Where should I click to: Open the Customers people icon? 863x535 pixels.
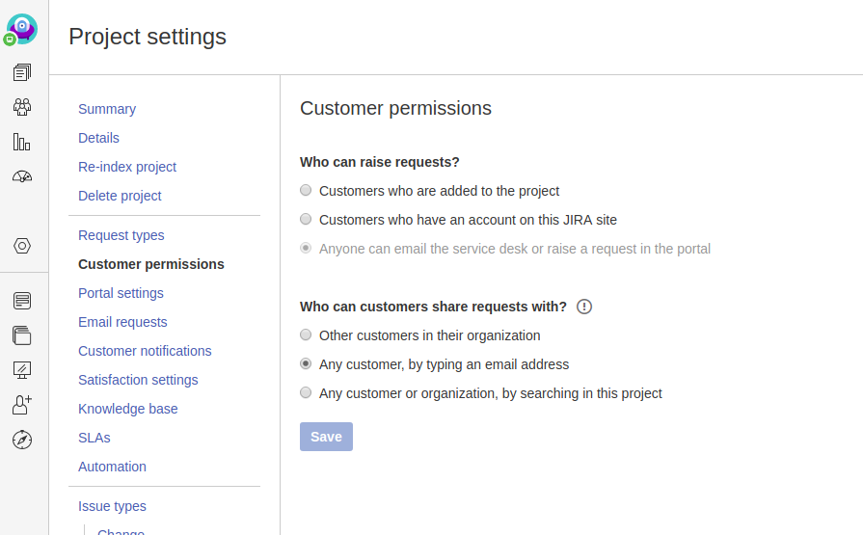(x=22, y=107)
